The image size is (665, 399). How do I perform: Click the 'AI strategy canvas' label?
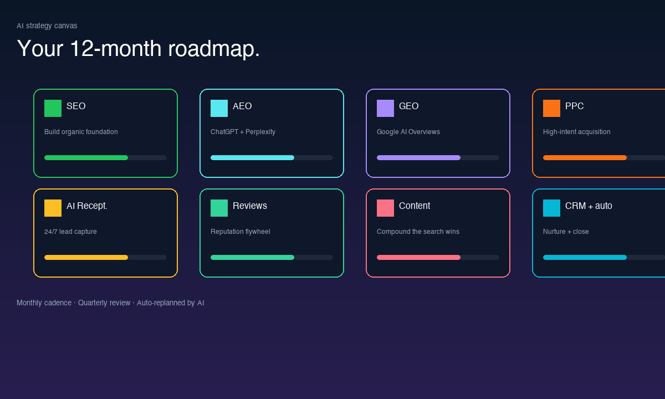[x=47, y=25]
